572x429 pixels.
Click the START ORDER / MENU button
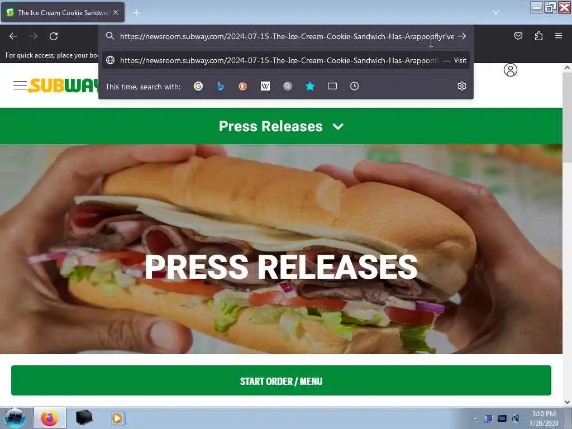[x=281, y=380]
